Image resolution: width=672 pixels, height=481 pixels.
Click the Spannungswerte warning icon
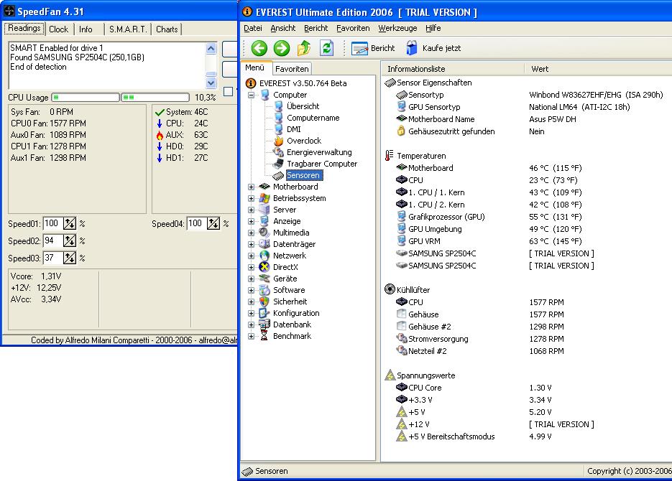(x=390, y=375)
